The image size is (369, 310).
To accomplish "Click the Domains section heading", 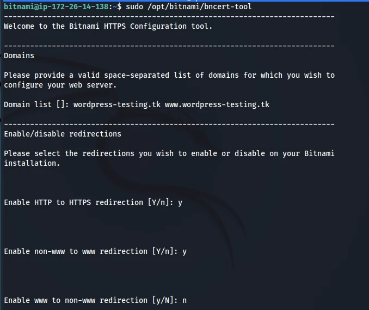I will click(x=19, y=55).
